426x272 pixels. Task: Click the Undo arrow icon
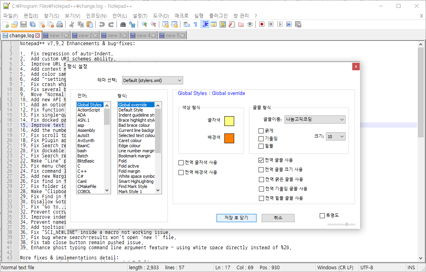tap(102, 24)
